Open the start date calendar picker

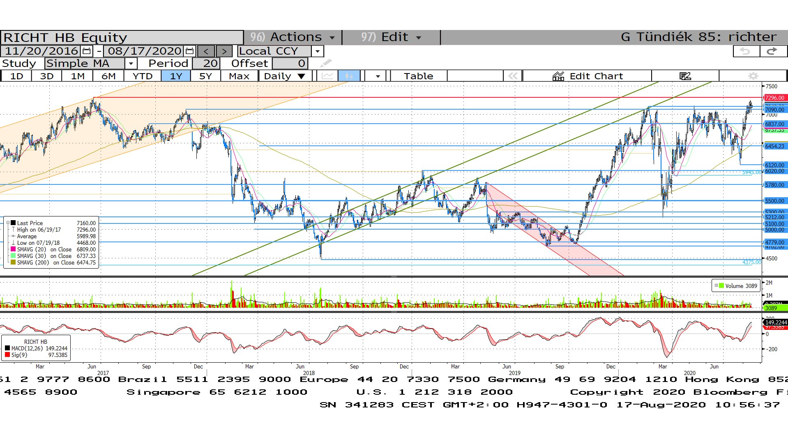[x=87, y=51]
